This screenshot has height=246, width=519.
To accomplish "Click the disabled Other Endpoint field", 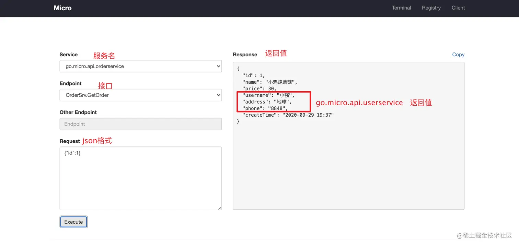I will click(141, 124).
